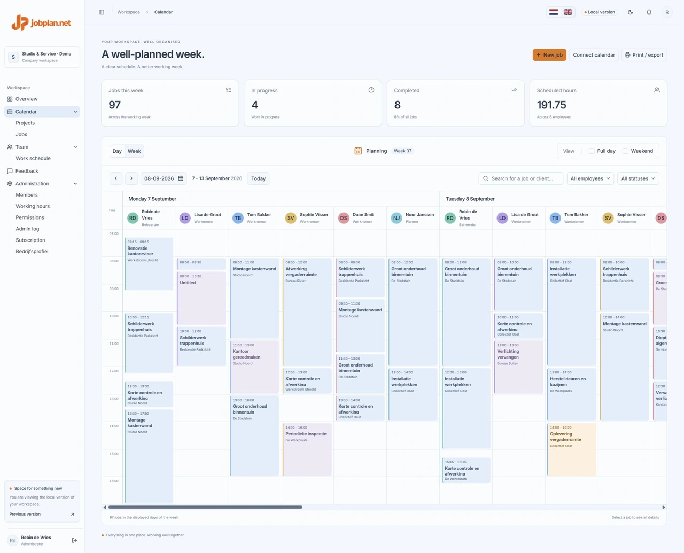The image size is (684, 553).
Task: Enable the Full day checkbox
Action: (x=592, y=151)
